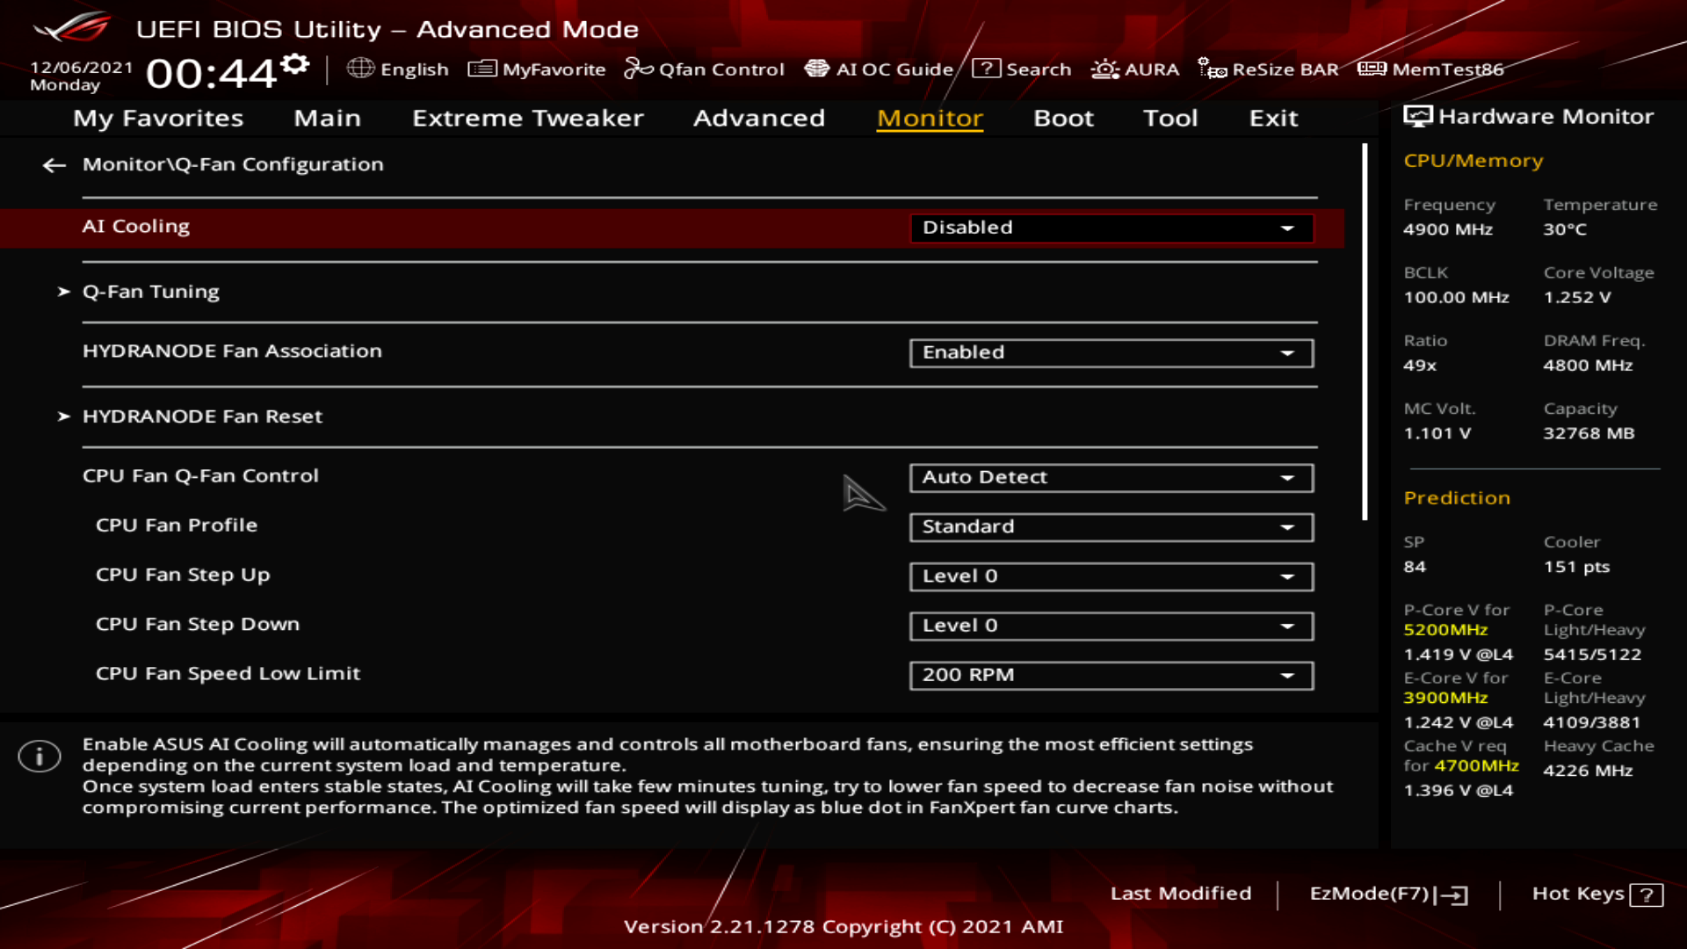Viewport: 1687px width, 949px height.
Task: Click back arrow beside Q-Fan Configuration
Action: (x=54, y=165)
